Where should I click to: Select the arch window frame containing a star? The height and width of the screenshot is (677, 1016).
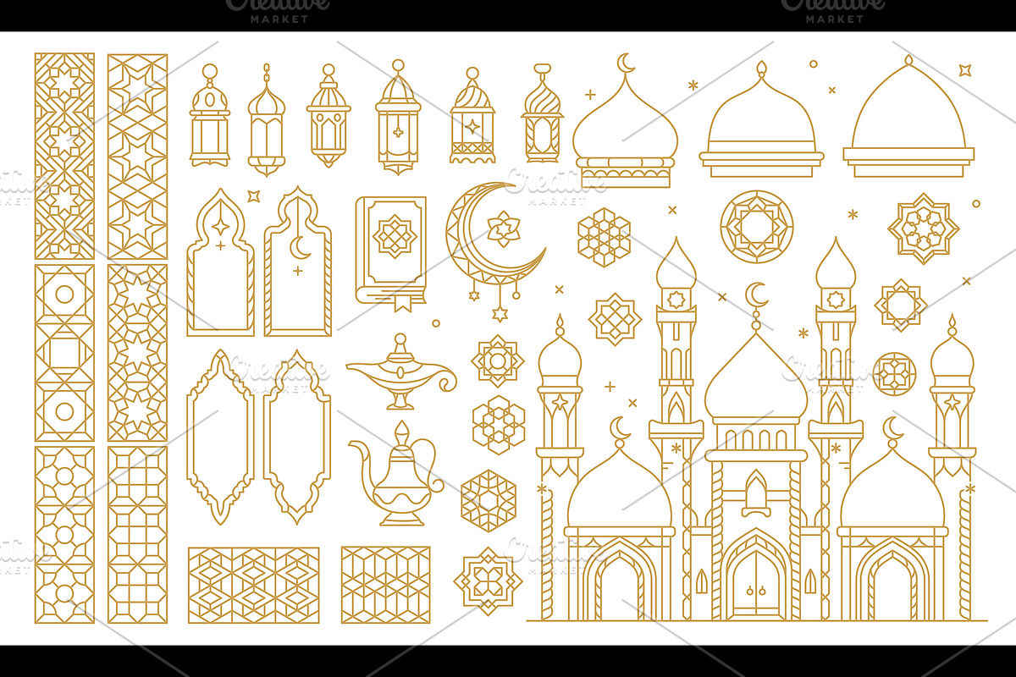220,262
